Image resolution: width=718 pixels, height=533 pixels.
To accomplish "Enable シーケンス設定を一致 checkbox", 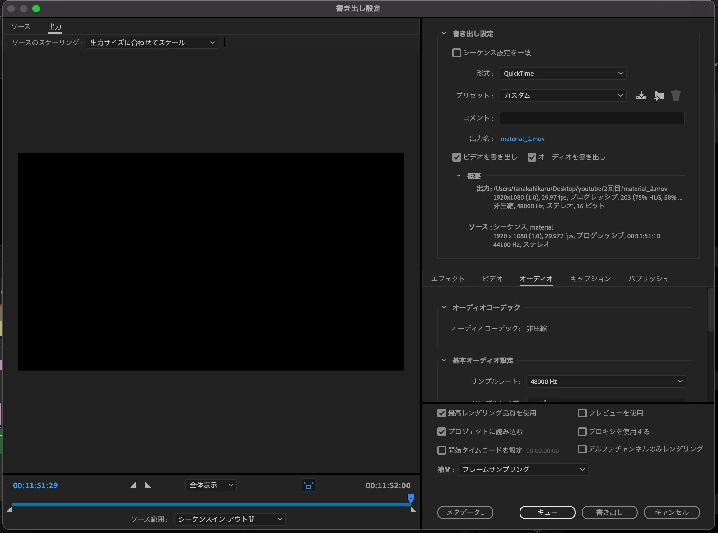I will (456, 52).
